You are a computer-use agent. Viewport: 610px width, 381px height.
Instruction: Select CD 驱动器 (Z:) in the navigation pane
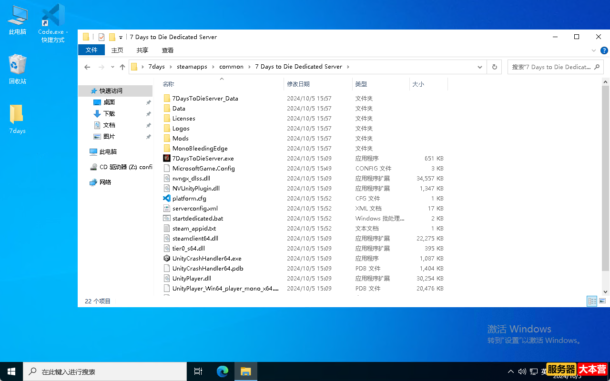(x=126, y=167)
